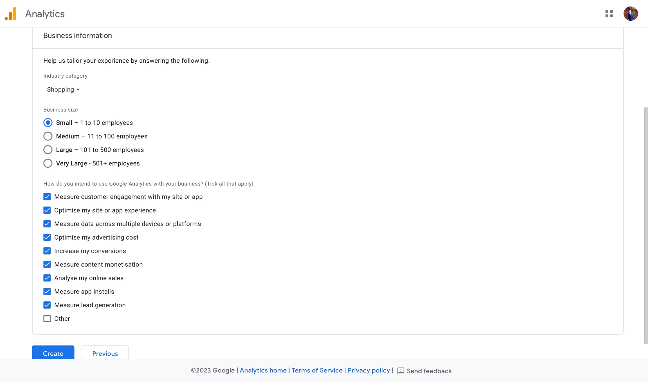Click the Google Analytics logo icon
Image resolution: width=648 pixels, height=382 pixels.
(x=11, y=14)
